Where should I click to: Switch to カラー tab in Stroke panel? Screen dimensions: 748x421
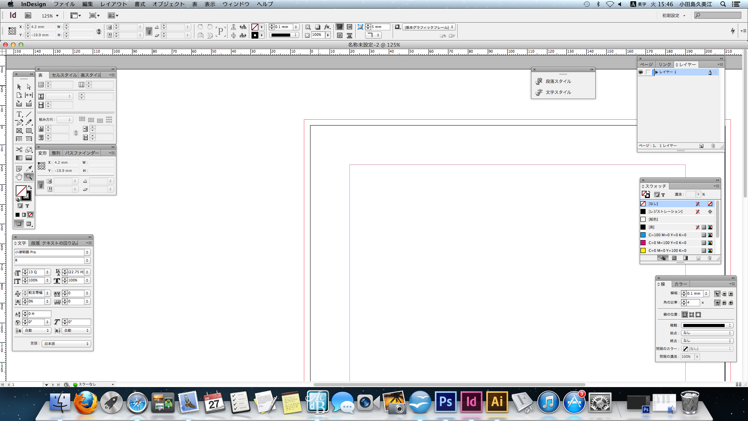(681, 284)
